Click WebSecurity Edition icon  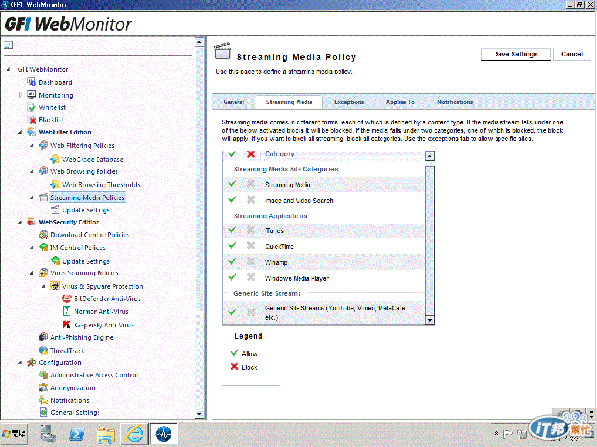pyautogui.click(x=31, y=222)
